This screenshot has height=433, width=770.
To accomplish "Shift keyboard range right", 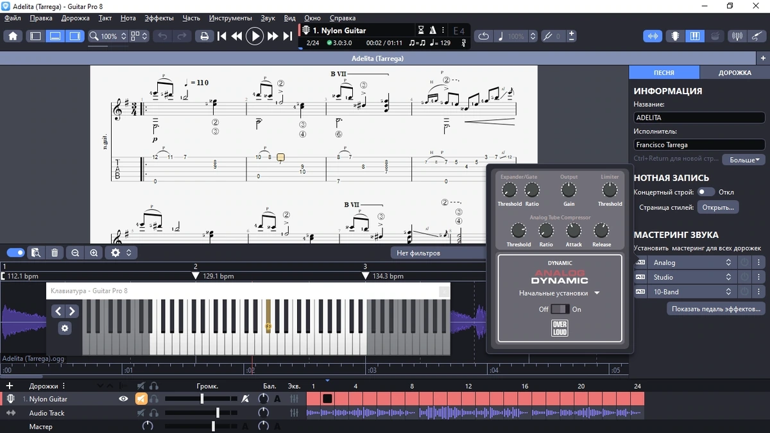I will [71, 311].
